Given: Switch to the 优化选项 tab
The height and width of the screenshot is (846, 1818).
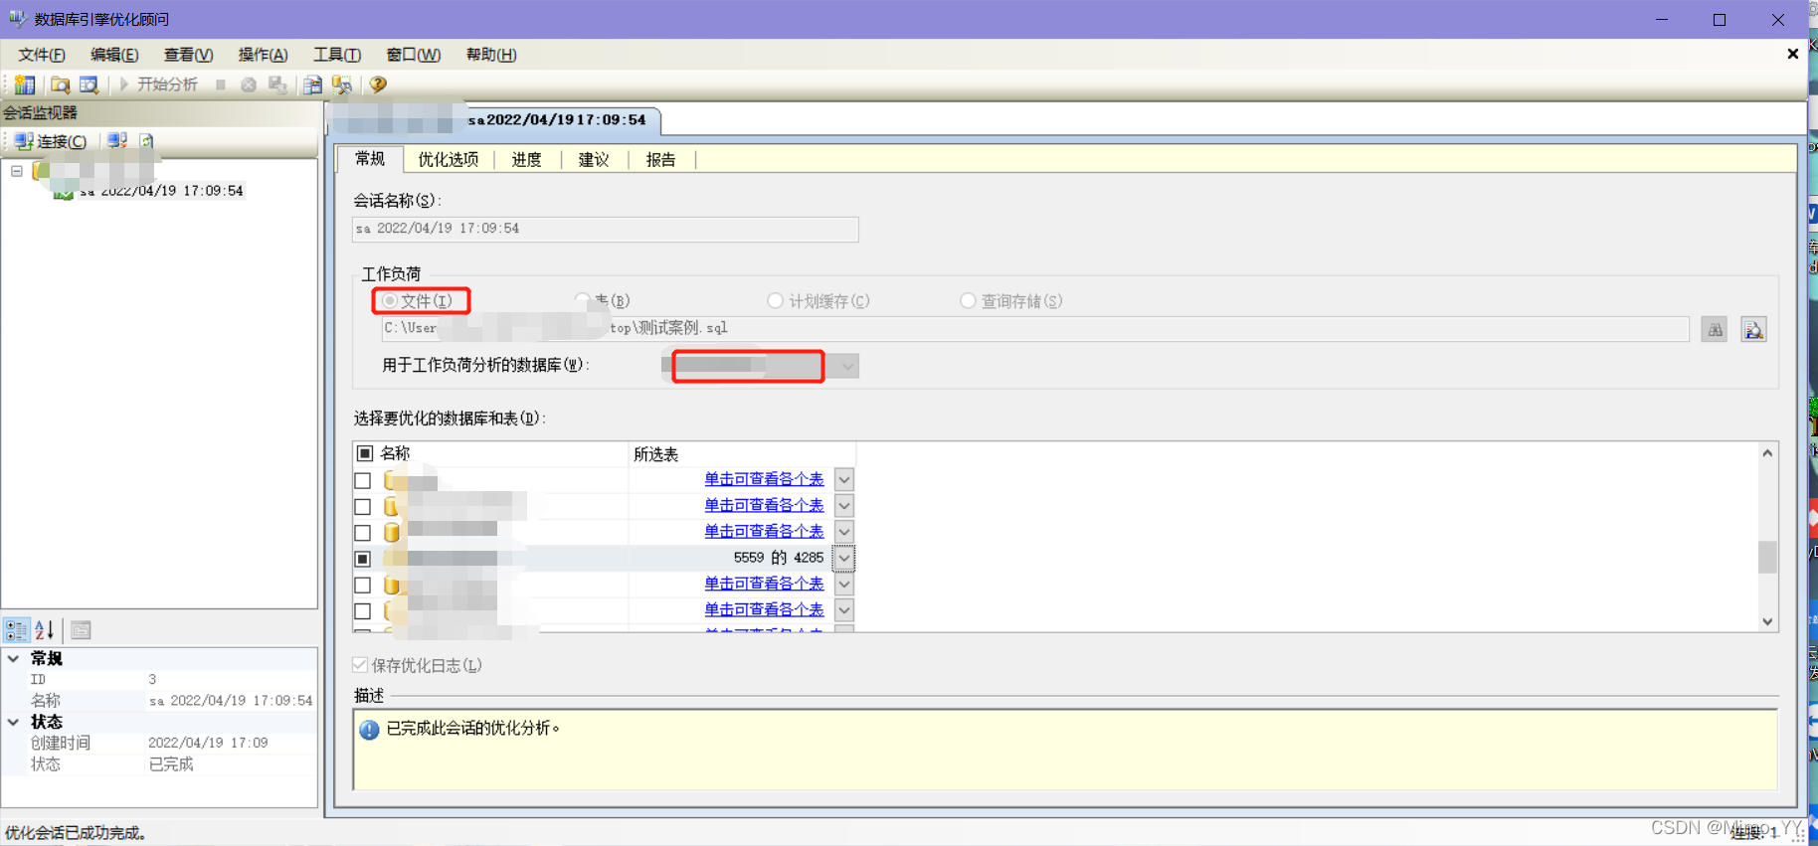Looking at the screenshot, I should [448, 159].
